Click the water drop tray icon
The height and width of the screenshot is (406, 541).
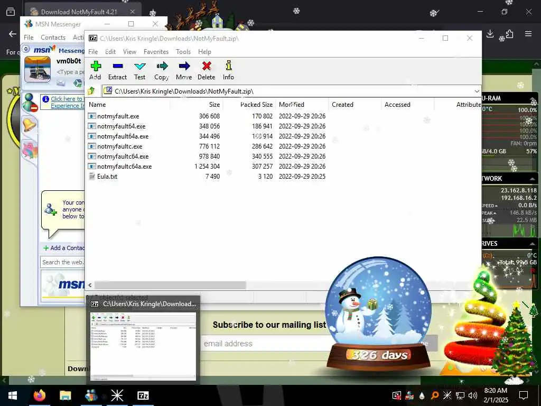pos(422,395)
